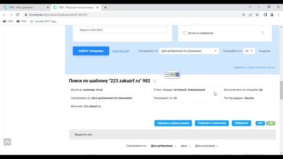Click the page vertical scrollbar thumb
This screenshot has height=159, width=283.
tap(281, 90)
